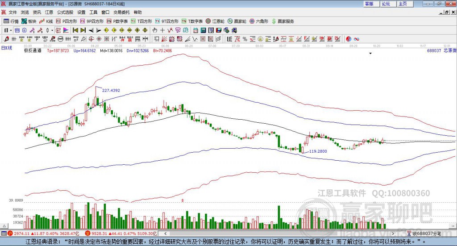Open the 板块 sector view
Image resolution: width=457 pixels, height=246 pixels.
coord(29,21)
